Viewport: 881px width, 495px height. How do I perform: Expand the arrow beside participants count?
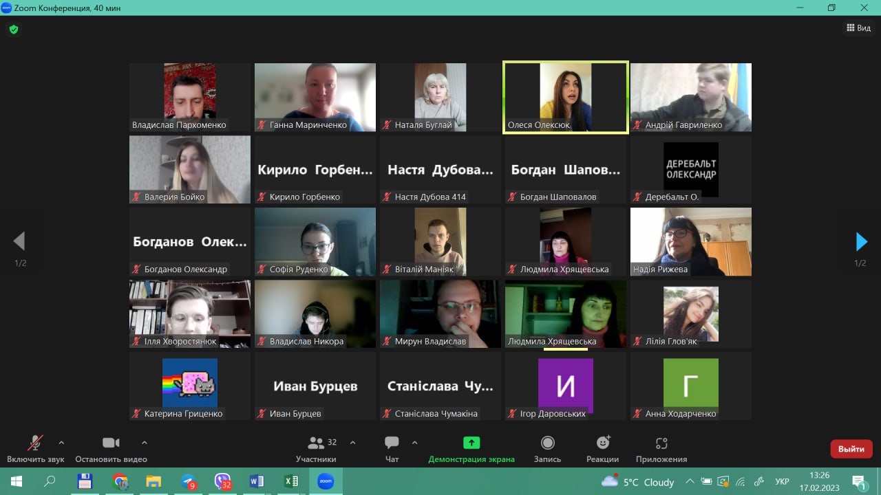click(353, 443)
